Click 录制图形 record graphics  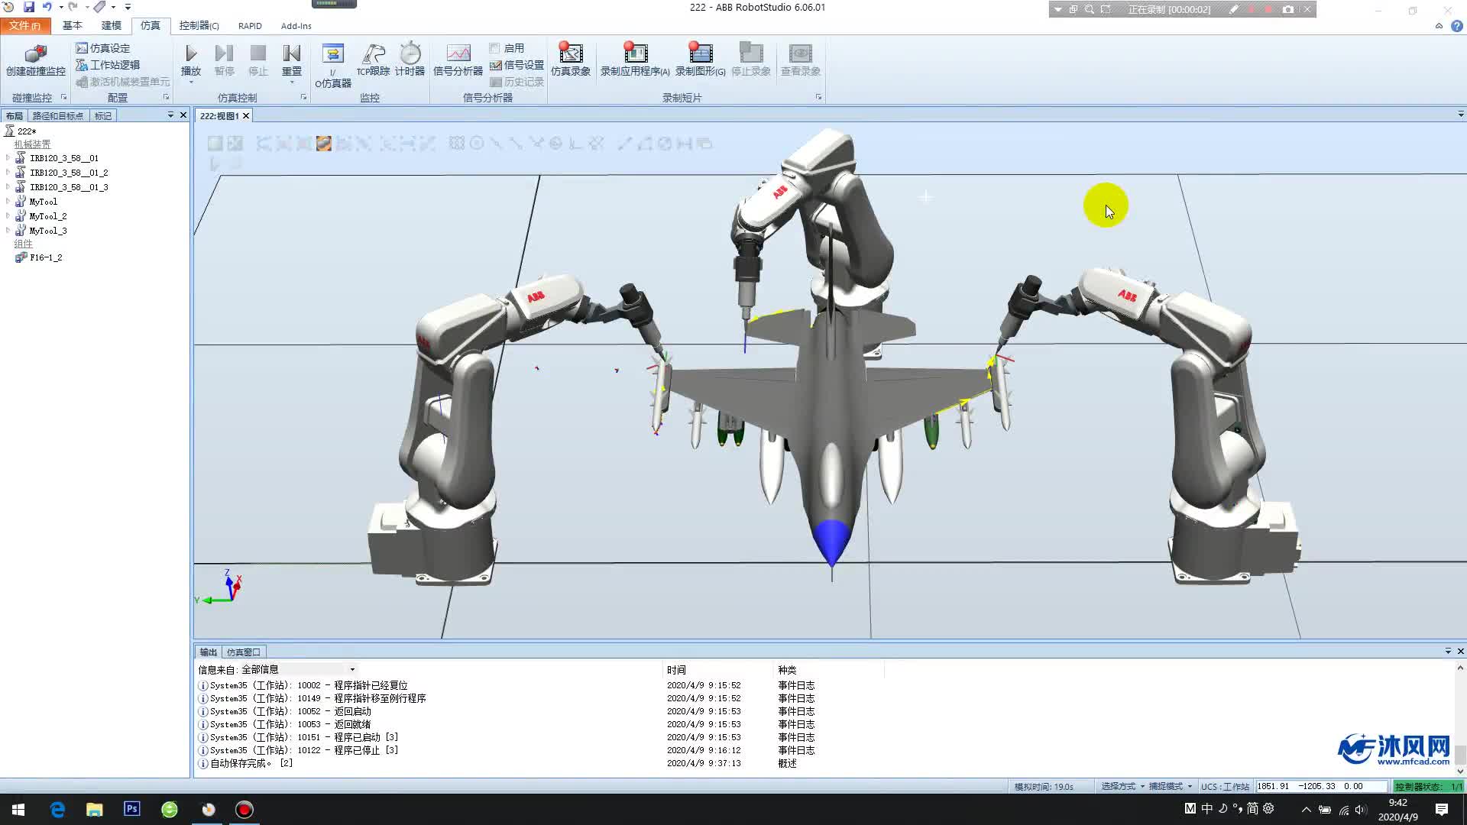tap(700, 60)
